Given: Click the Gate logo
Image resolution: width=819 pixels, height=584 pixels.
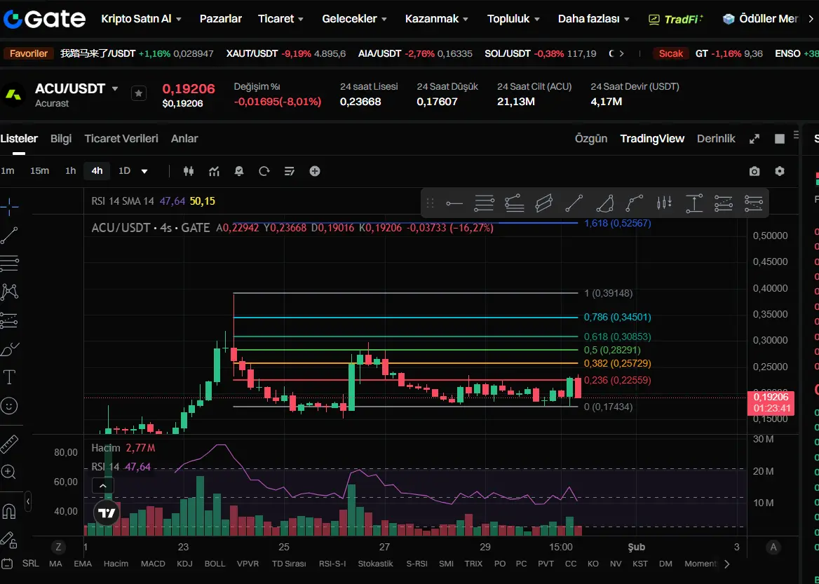Looking at the screenshot, I should 44,20.
